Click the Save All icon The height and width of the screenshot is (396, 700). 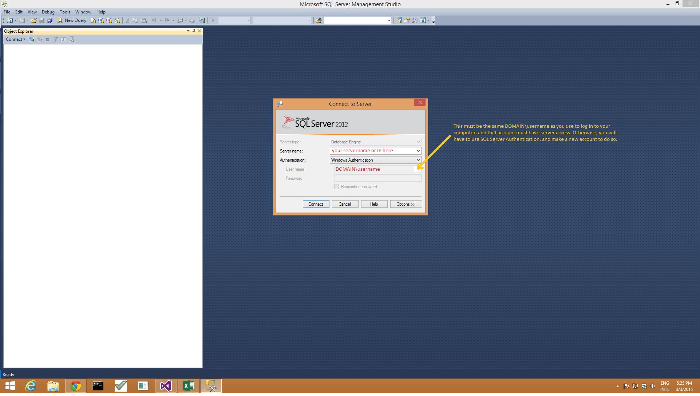click(x=50, y=20)
